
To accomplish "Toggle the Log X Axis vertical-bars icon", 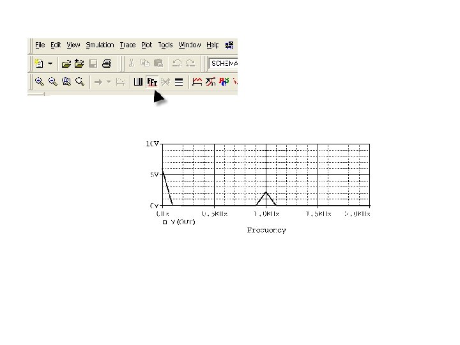I will point(138,82).
